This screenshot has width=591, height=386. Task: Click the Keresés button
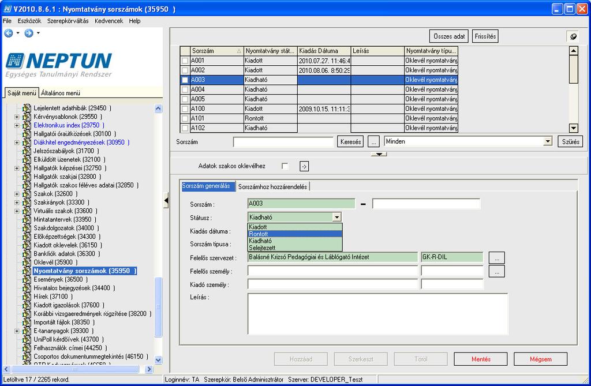tap(350, 142)
